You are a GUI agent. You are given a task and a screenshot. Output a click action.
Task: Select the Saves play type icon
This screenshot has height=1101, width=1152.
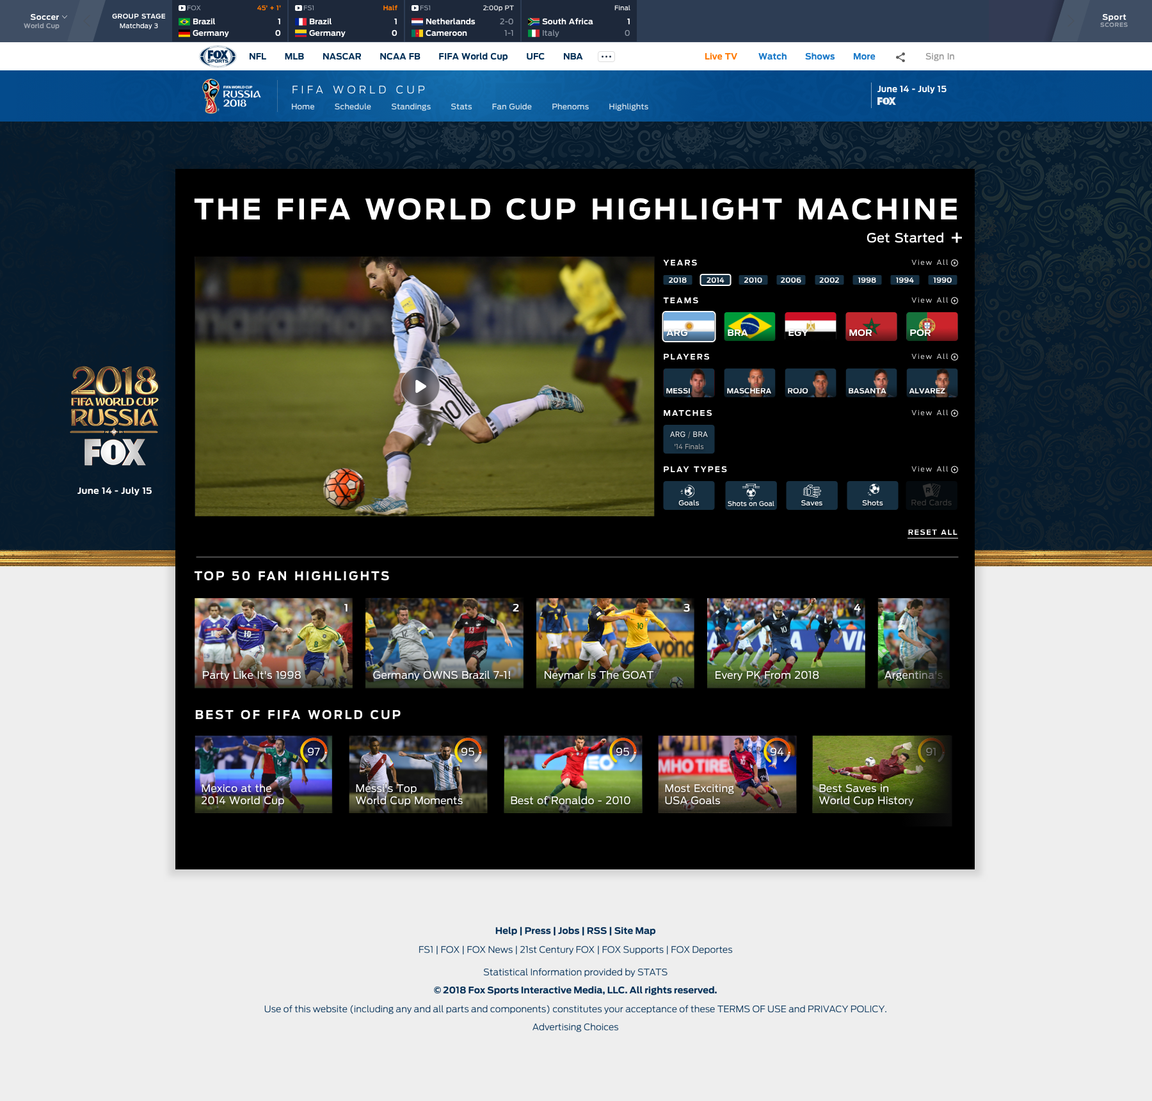[x=811, y=495]
